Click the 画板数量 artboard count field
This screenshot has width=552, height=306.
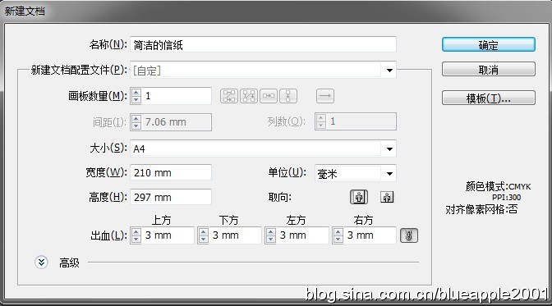point(176,96)
